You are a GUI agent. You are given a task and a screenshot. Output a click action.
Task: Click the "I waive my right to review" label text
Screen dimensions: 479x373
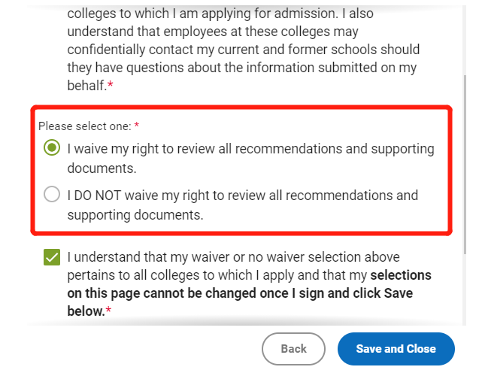(x=250, y=149)
